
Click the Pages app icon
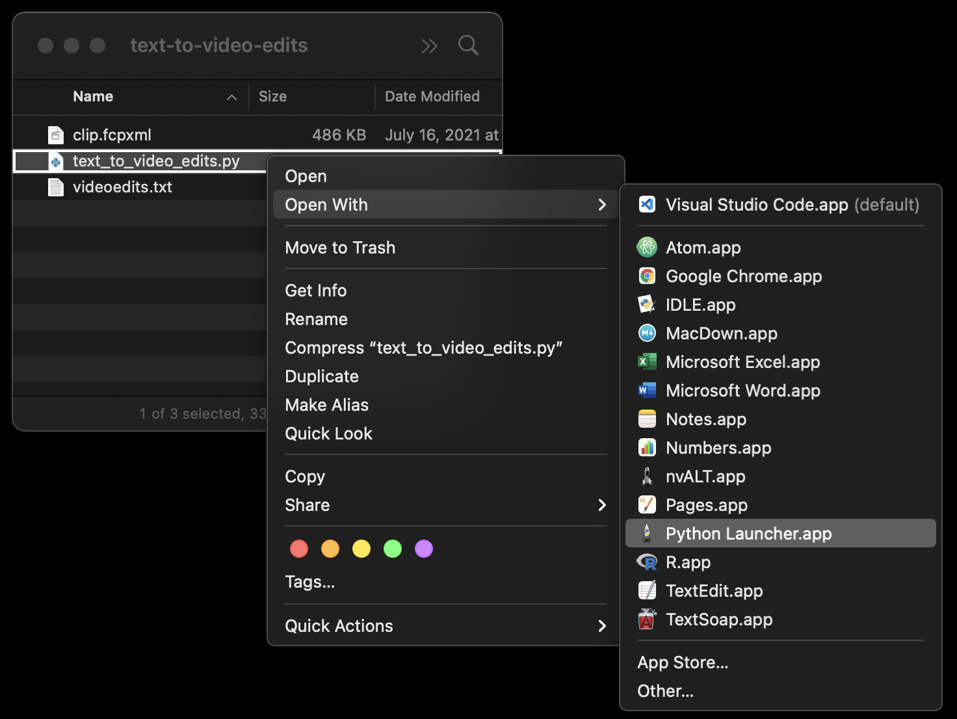click(647, 504)
